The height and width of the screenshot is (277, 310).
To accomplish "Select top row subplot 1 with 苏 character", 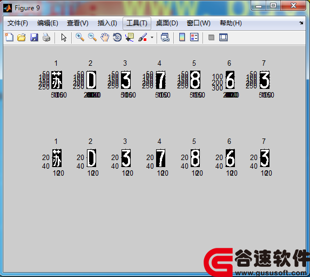I will pyautogui.click(x=57, y=80).
